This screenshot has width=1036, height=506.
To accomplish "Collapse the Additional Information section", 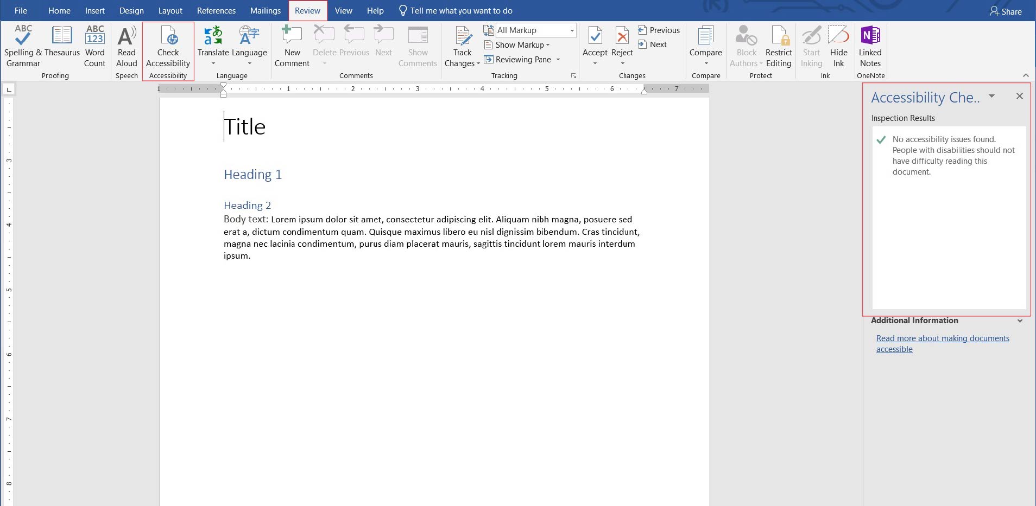I will click(1020, 321).
